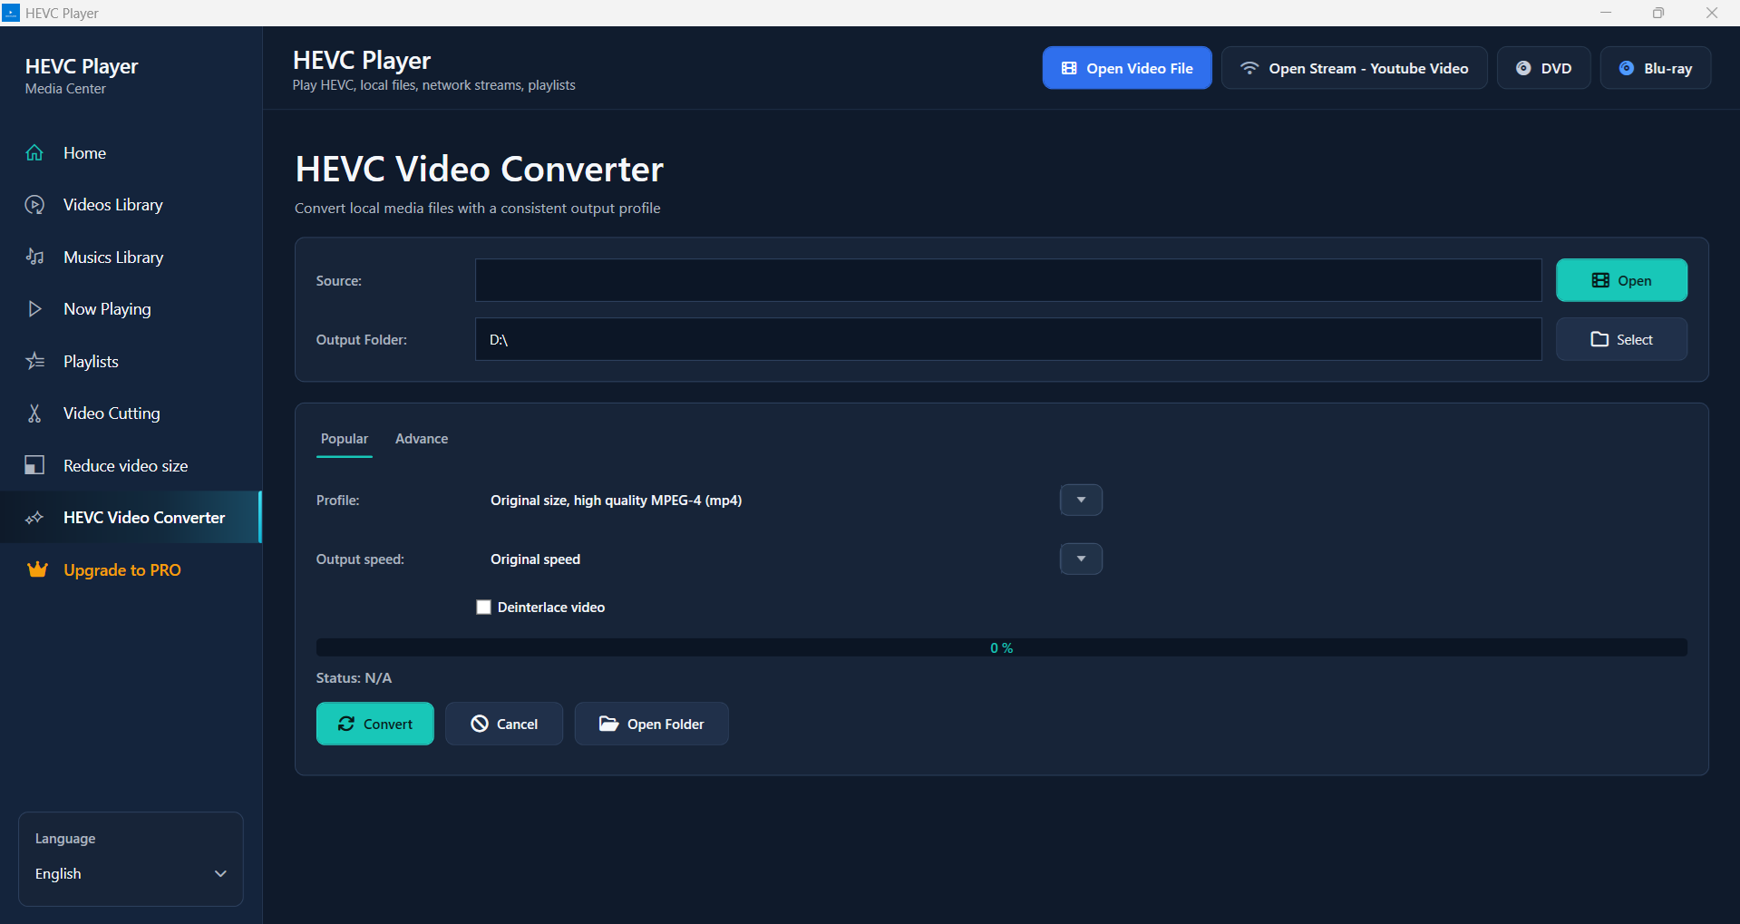This screenshot has width=1740, height=924.
Task: Click the Video Cutting scissors icon
Action: (x=34, y=413)
